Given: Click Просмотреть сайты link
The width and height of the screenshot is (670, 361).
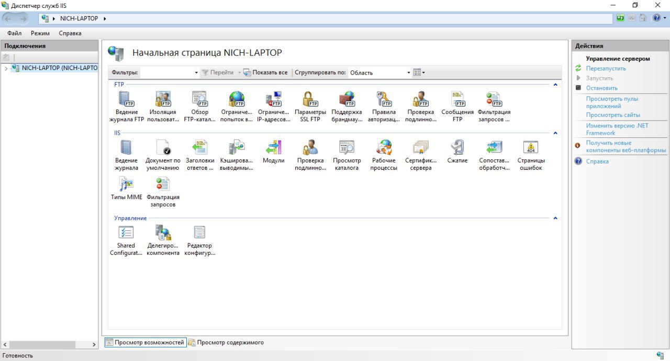Looking at the screenshot, I should pos(613,115).
